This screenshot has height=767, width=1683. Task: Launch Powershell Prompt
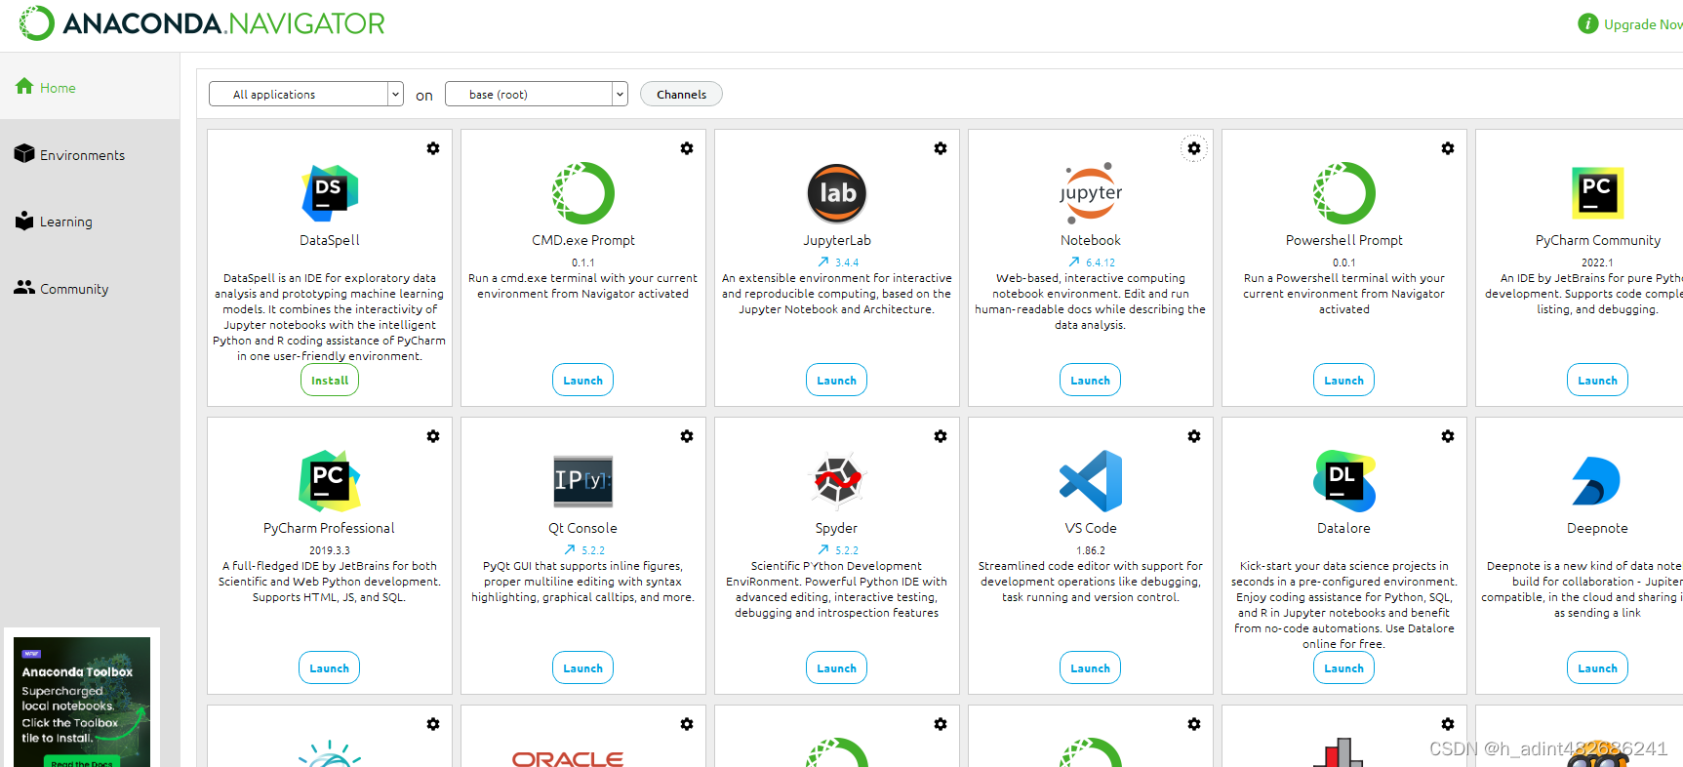pyautogui.click(x=1344, y=380)
